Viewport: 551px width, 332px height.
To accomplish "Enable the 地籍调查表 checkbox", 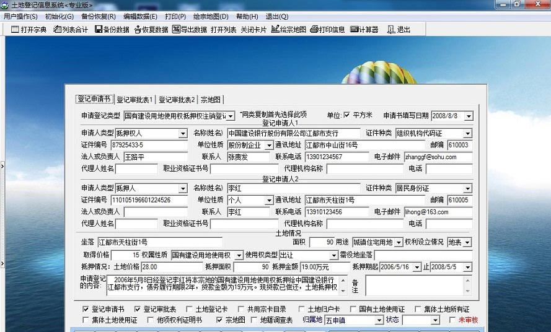I will (254, 320).
